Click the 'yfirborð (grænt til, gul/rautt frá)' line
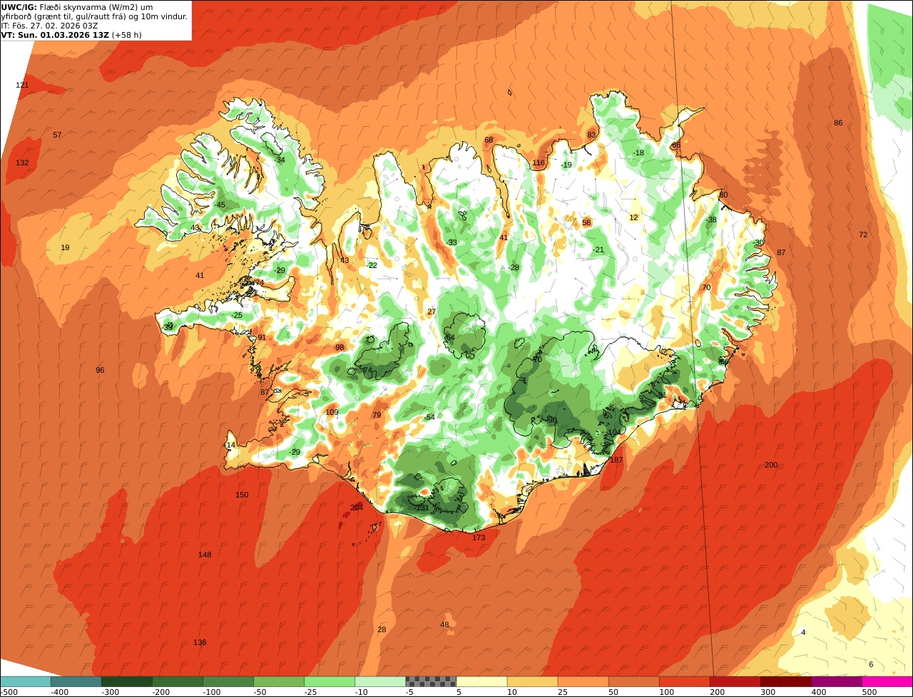The height and width of the screenshot is (697, 913). (x=94, y=16)
